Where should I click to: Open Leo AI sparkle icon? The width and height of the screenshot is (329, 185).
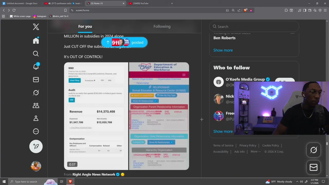[315, 10]
